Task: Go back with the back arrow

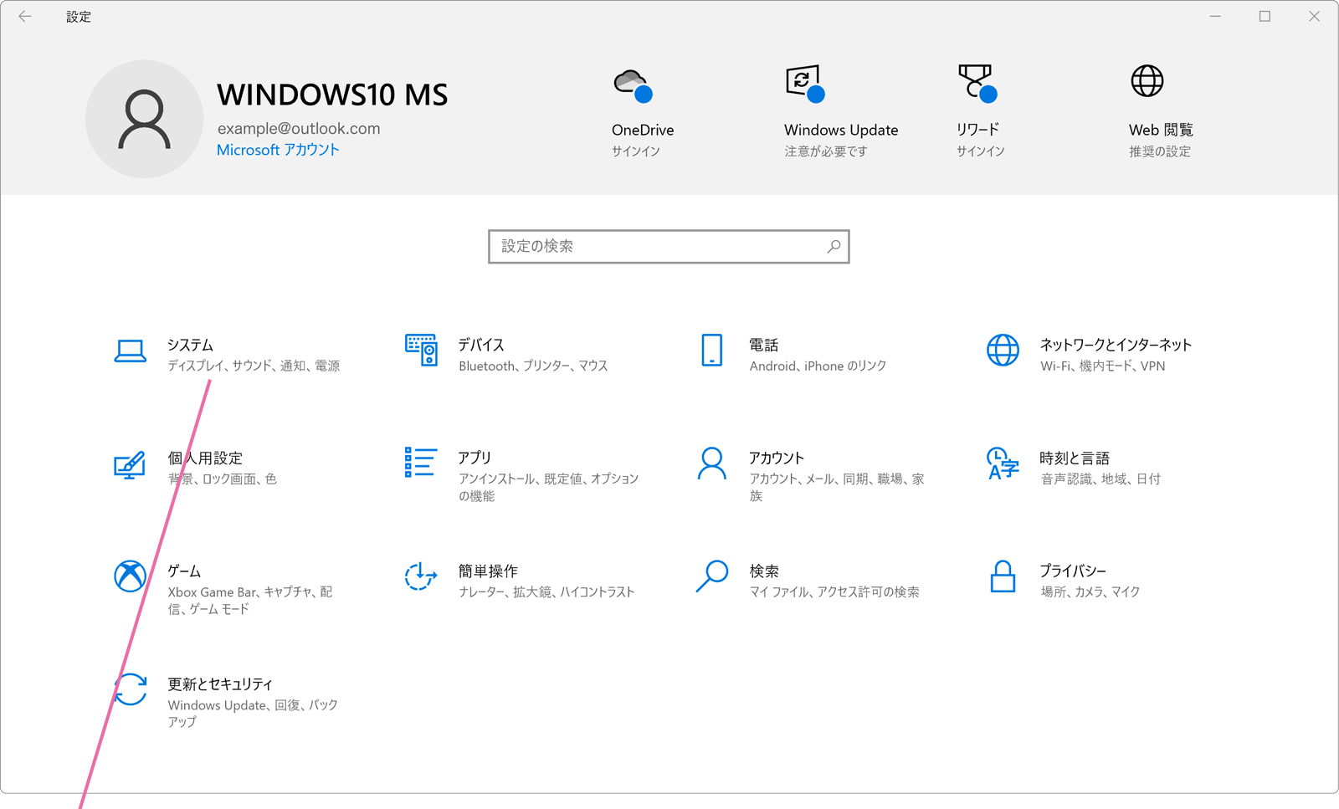Action: tap(25, 16)
